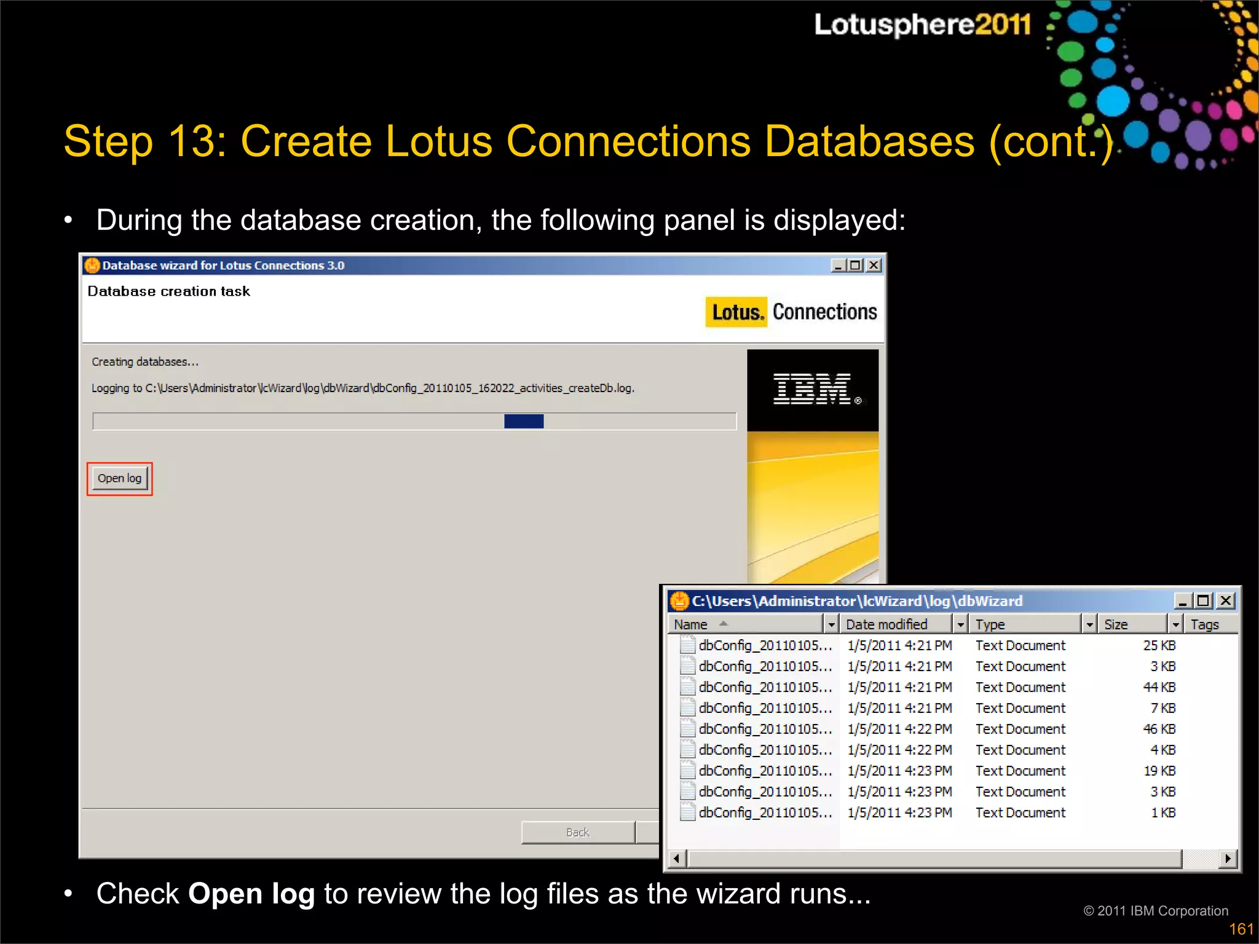Viewport: 1259px width, 944px height.
Task: Select the 19 KB dbConfig file icon
Action: pyautogui.click(x=688, y=771)
